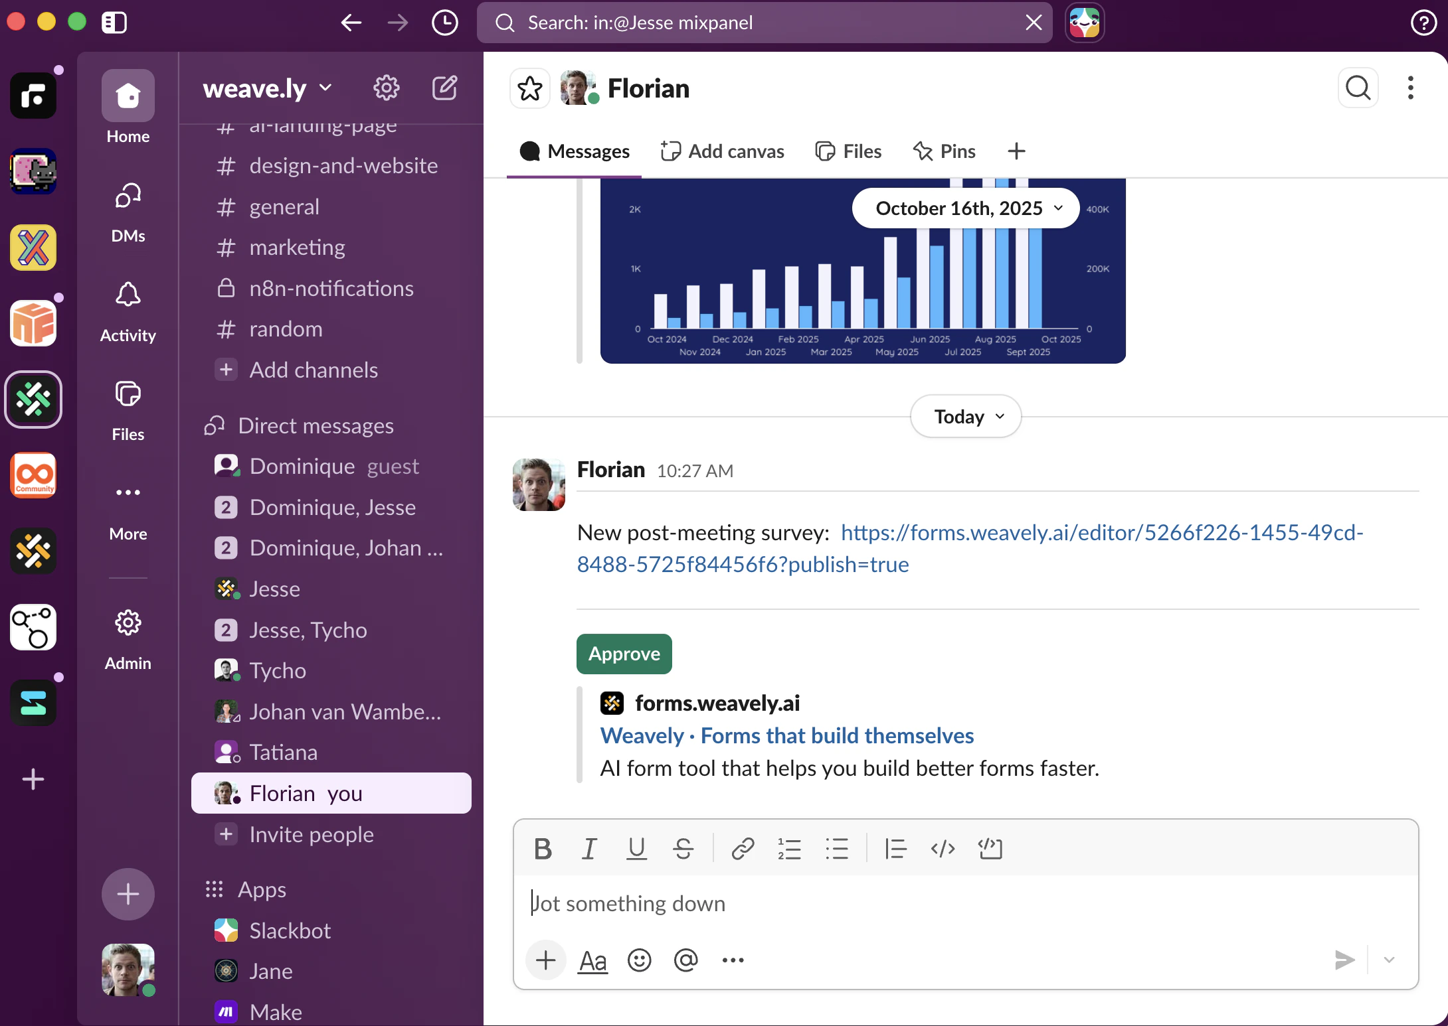Switch to the Files tab
Image resolution: width=1448 pixels, height=1026 pixels.
[849, 151]
